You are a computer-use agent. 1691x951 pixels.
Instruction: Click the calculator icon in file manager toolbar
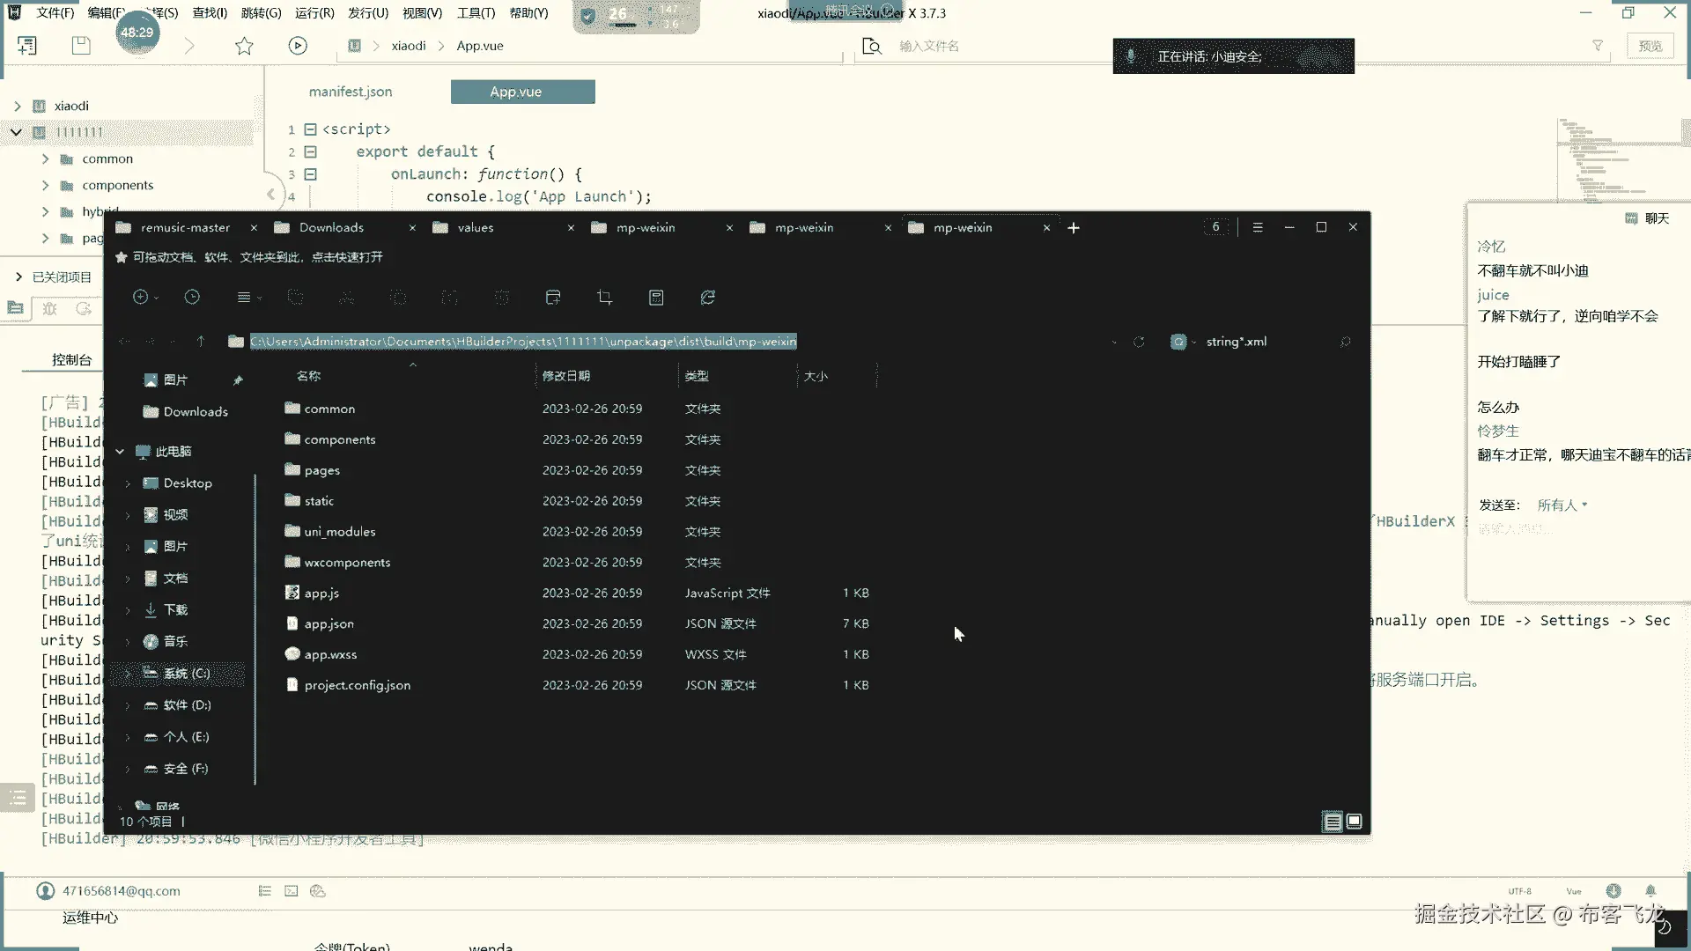656,298
